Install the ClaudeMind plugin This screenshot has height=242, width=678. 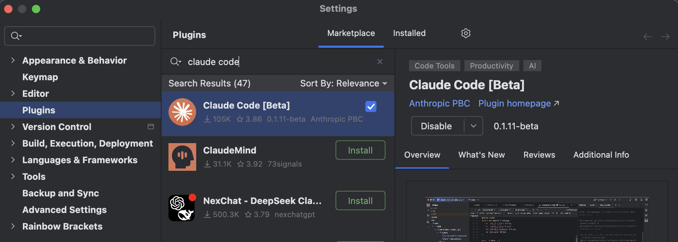[360, 150]
